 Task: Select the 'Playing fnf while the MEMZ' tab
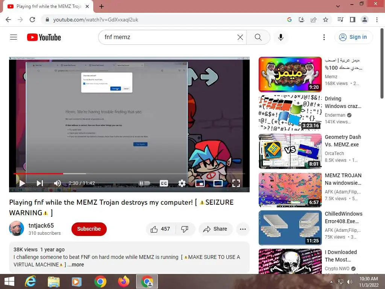pyautogui.click(x=49, y=6)
